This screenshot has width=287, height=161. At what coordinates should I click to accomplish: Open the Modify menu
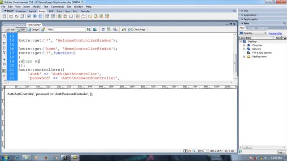[x=36, y=7]
